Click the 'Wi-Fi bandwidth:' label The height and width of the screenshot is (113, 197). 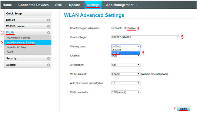pyautogui.click(x=79, y=92)
